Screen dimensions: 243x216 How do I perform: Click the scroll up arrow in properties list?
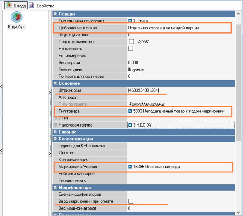pyautogui.click(x=238, y=14)
